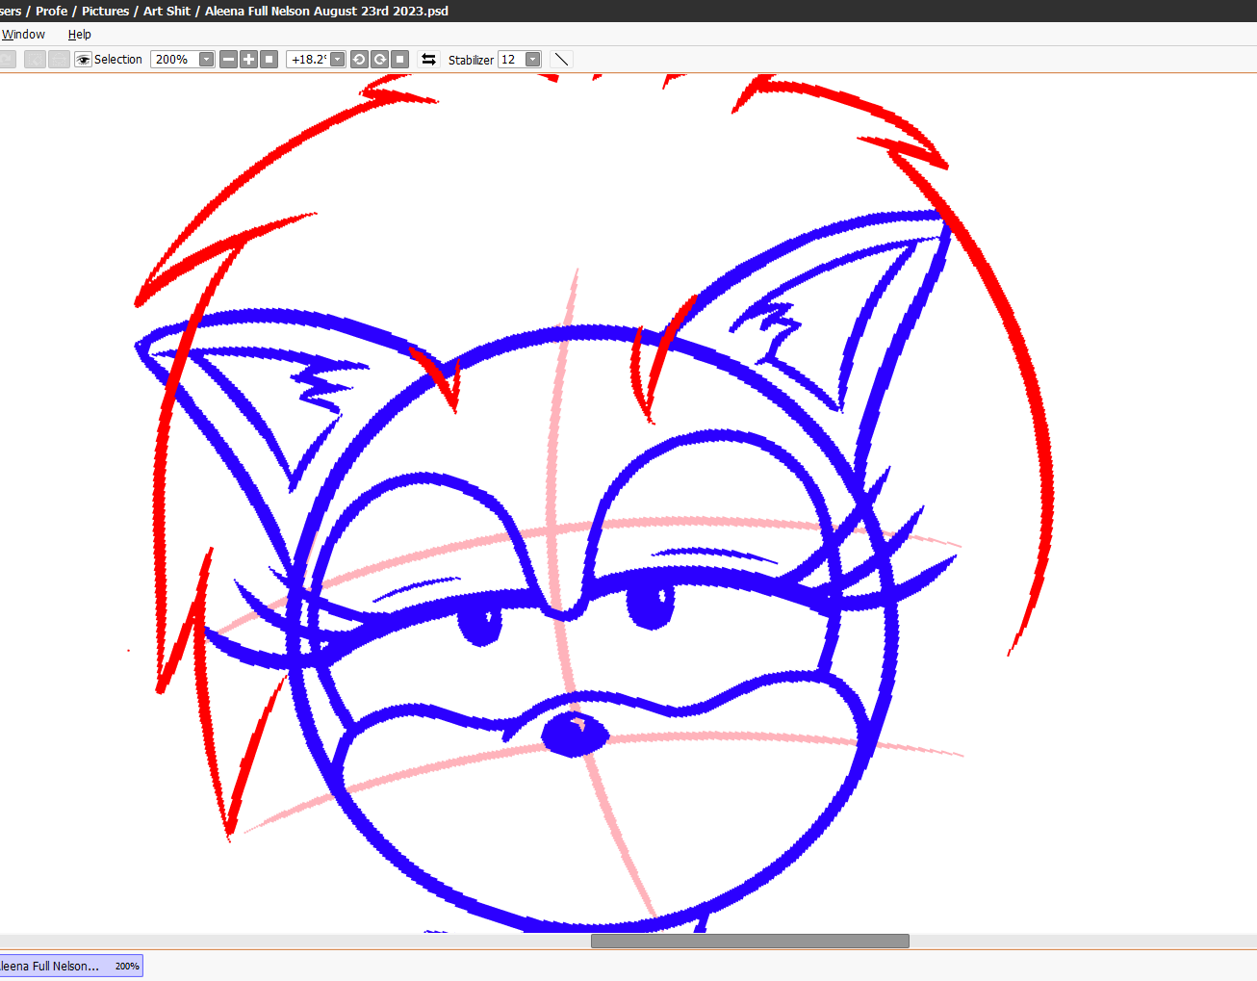
Task: Open the 200% zoom level dropdown
Action: [206, 60]
